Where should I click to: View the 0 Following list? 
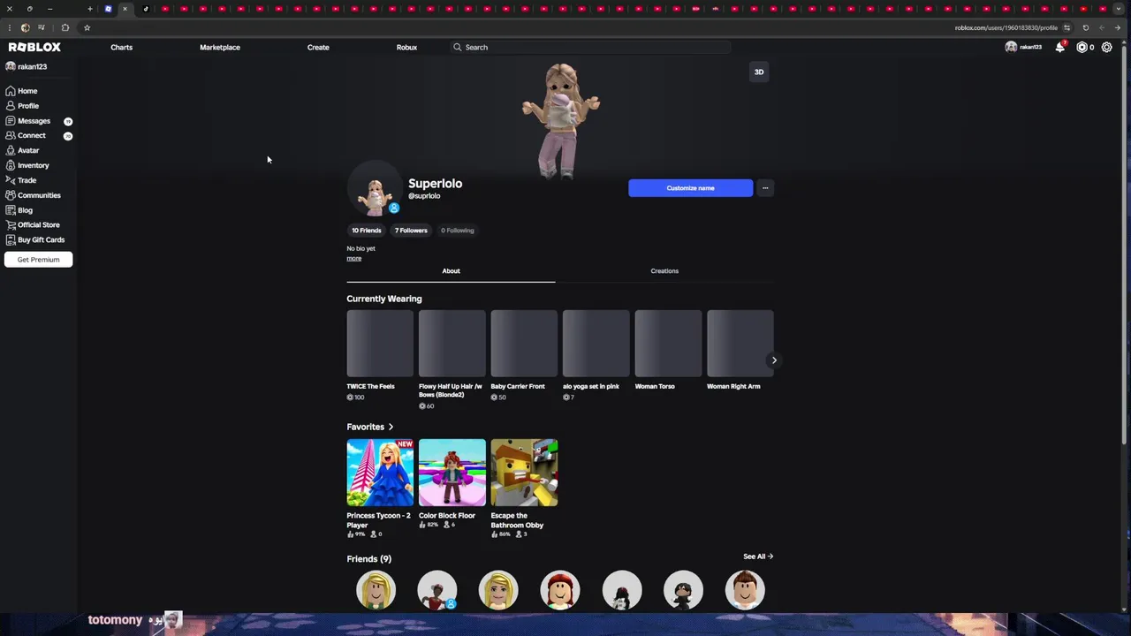coord(458,231)
